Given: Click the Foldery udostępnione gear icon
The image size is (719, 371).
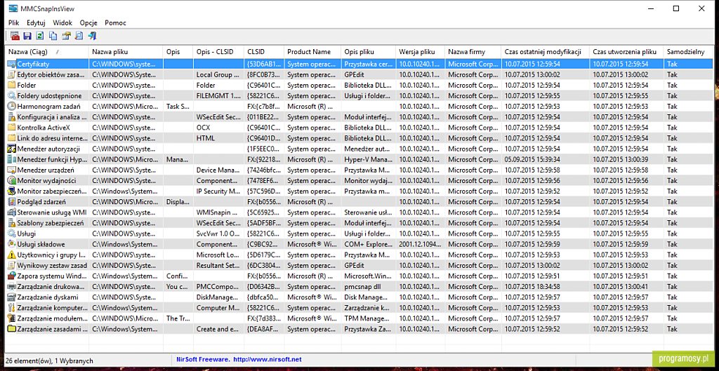Looking at the screenshot, I should click(11, 95).
